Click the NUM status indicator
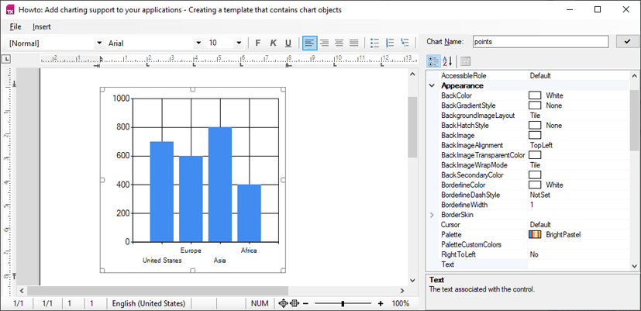The image size is (641, 311). pyautogui.click(x=260, y=303)
